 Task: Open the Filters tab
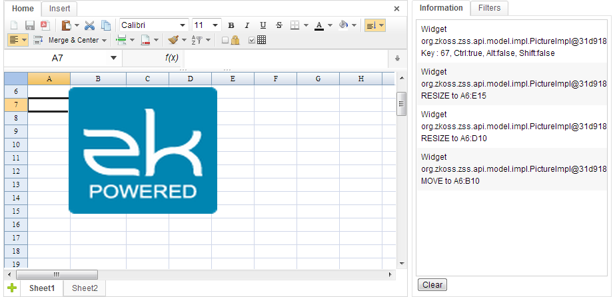coord(490,8)
